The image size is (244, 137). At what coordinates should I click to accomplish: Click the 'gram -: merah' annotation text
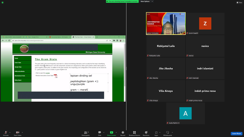click(79, 90)
